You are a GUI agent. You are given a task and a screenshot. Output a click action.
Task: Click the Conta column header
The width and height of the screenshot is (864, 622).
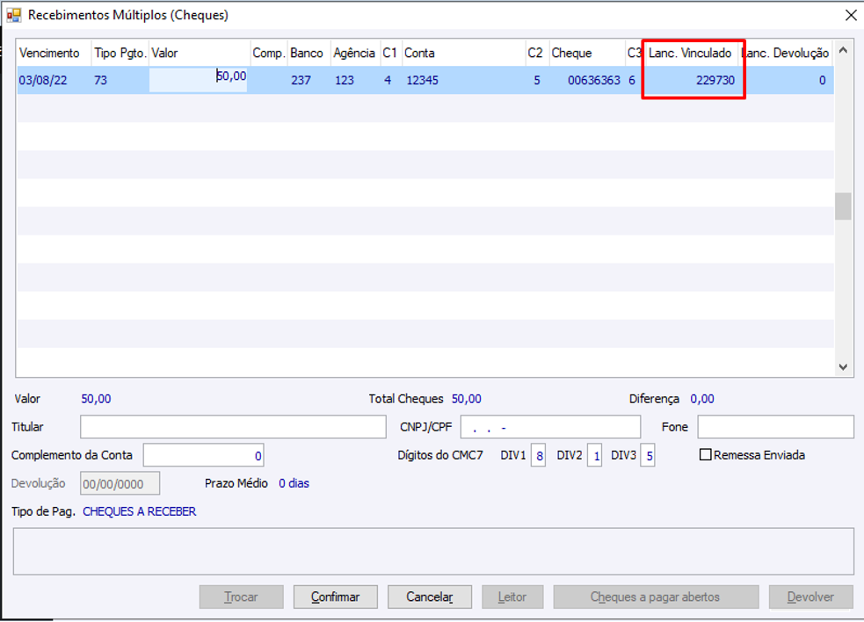coord(463,53)
